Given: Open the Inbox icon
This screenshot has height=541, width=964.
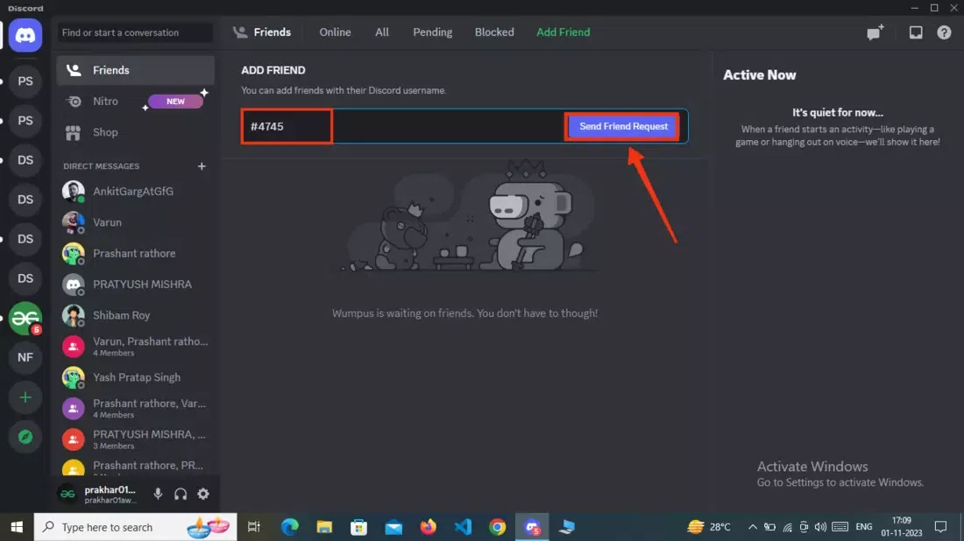Looking at the screenshot, I should click(916, 32).
